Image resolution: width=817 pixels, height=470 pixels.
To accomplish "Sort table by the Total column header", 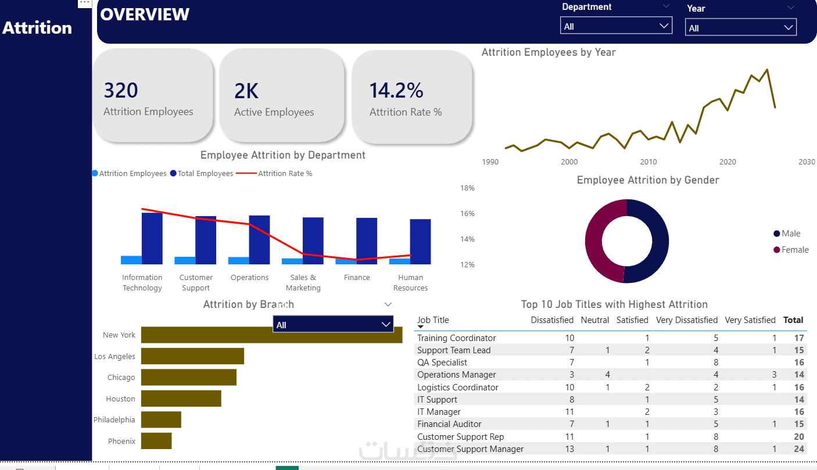I will pos(793,320).
